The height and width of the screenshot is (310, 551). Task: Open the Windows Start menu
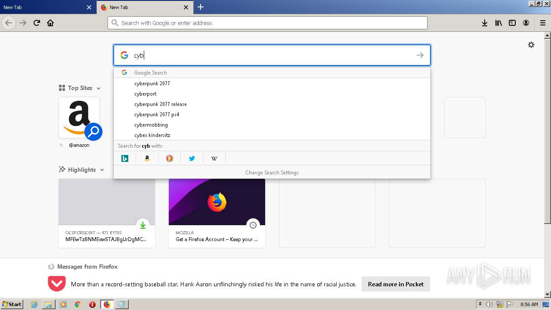(x=12, y=304)
